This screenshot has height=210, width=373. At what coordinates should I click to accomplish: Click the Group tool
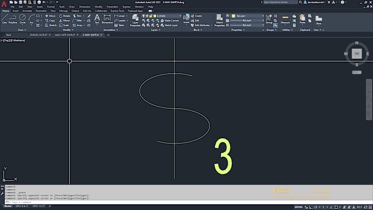coord(269,19)
